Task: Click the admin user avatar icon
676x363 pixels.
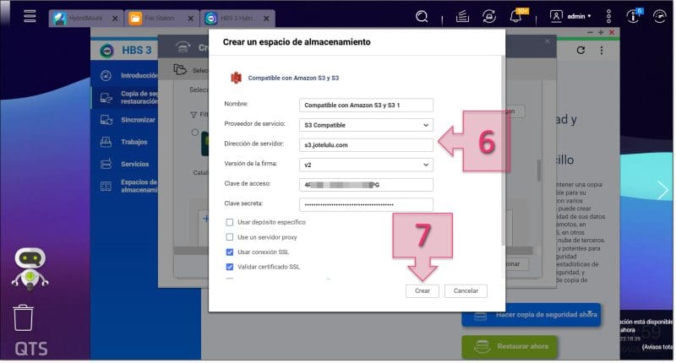Action: (x=556, y=16)
